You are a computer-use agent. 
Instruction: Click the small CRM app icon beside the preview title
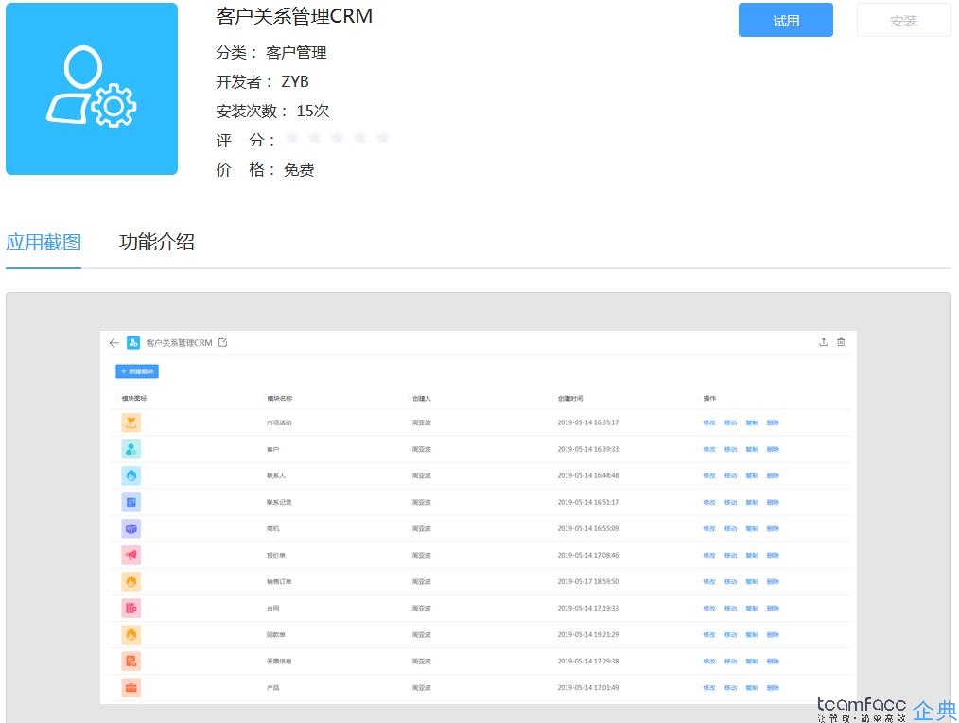[x=133, y=343]
